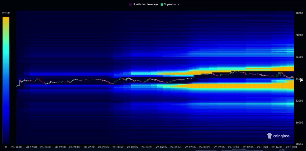Click the "29, 15:50" time label
Image resolution: width=306 pixels, height=151 pixels.
point(291,147)
